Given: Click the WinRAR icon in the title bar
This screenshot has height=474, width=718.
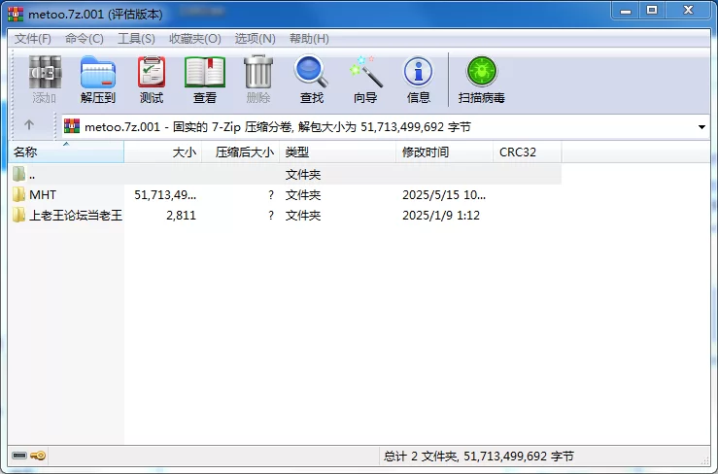Looking at the screenshot, I should [16, 14].
